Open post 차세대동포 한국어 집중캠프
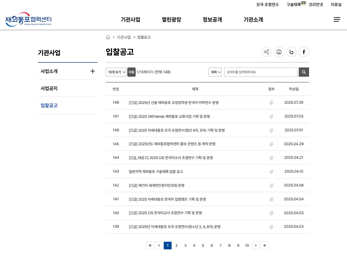Viewport: 347px width, 278px height. point(167,199)
